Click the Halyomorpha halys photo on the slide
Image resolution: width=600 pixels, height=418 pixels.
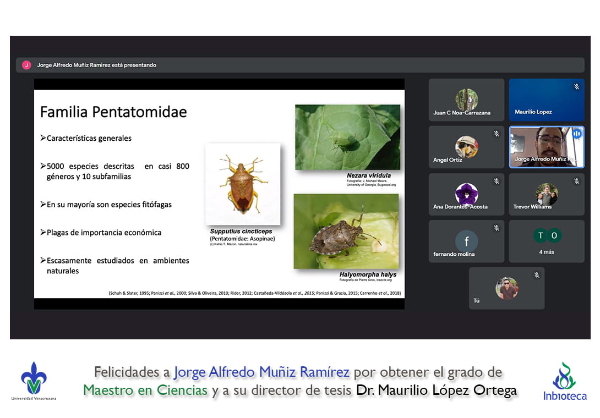pos(346,231)
